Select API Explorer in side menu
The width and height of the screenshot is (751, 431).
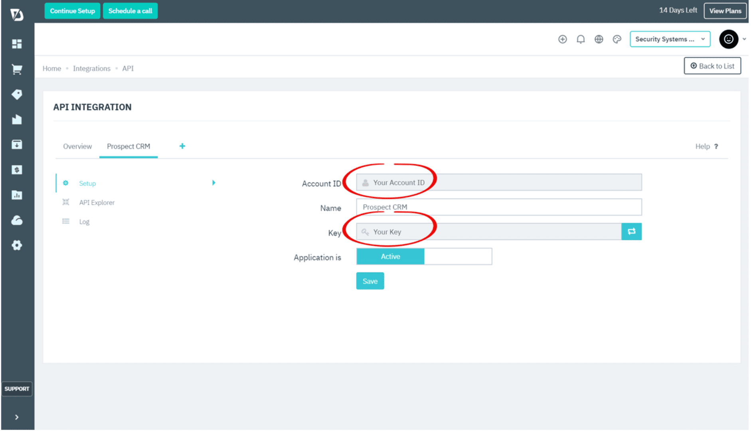(x=97, y=203)
